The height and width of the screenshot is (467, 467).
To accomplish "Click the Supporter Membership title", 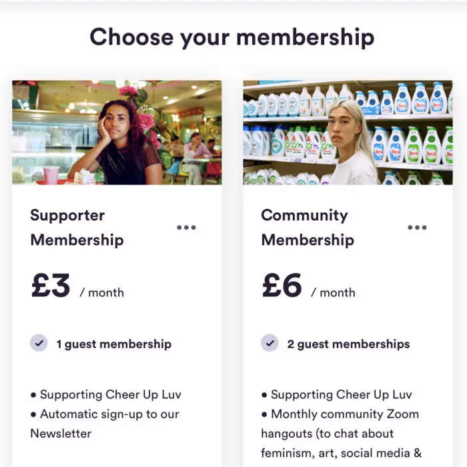I will point(77,227).
